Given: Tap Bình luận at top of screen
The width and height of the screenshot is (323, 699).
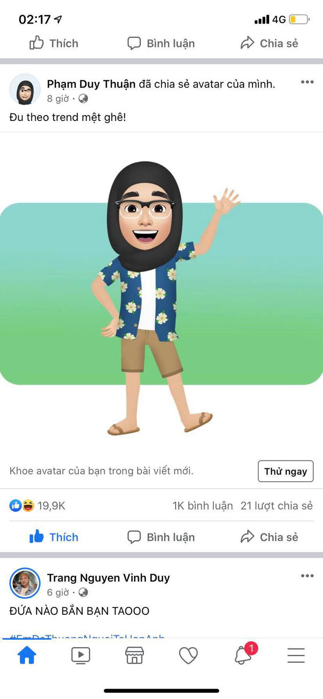Looking at the screenshot, I should click(161, 43).
